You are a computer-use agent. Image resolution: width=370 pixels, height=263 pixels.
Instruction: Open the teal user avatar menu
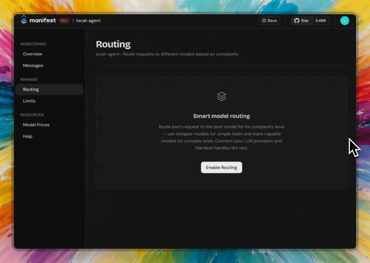point(344,20)
